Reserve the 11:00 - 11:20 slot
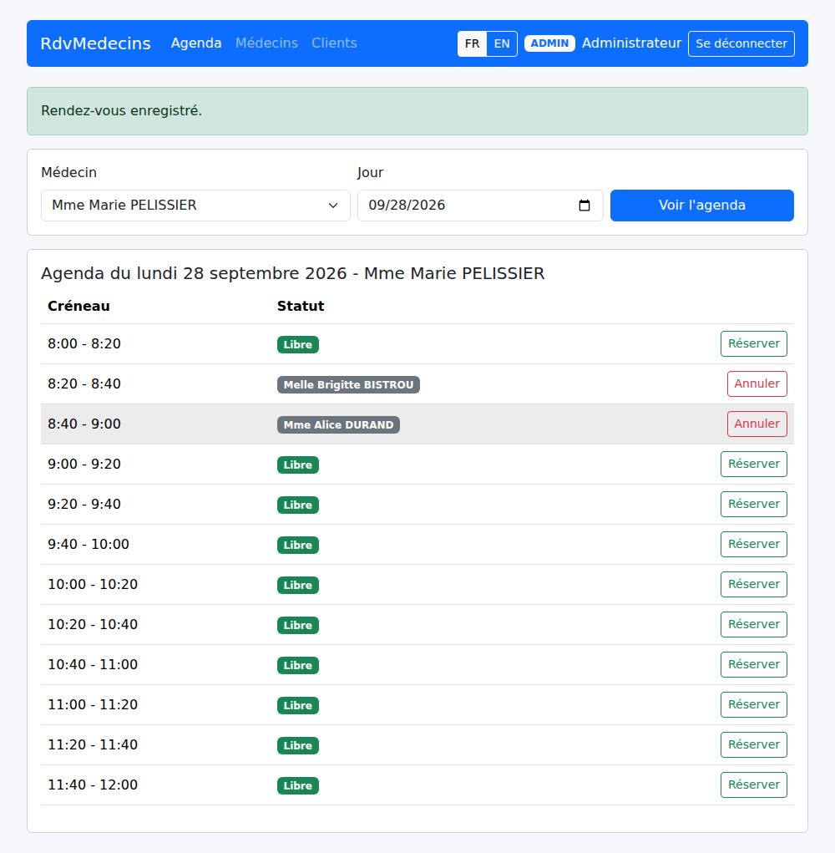Viewport: 835px width, 853px height. tap(753, 704)
